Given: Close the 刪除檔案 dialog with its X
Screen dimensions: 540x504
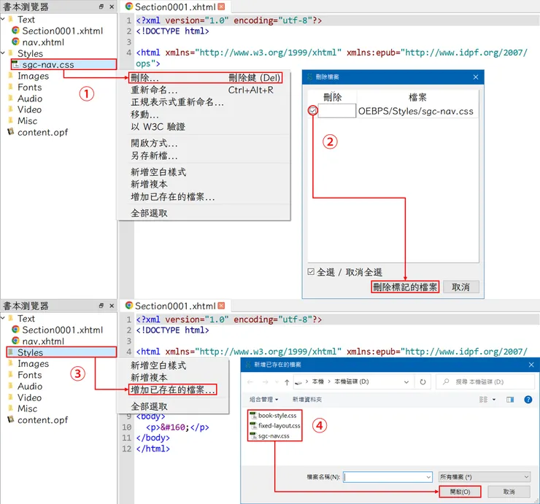Looking at the screenshot, I should pyautogui.click(x=476, y=77).
